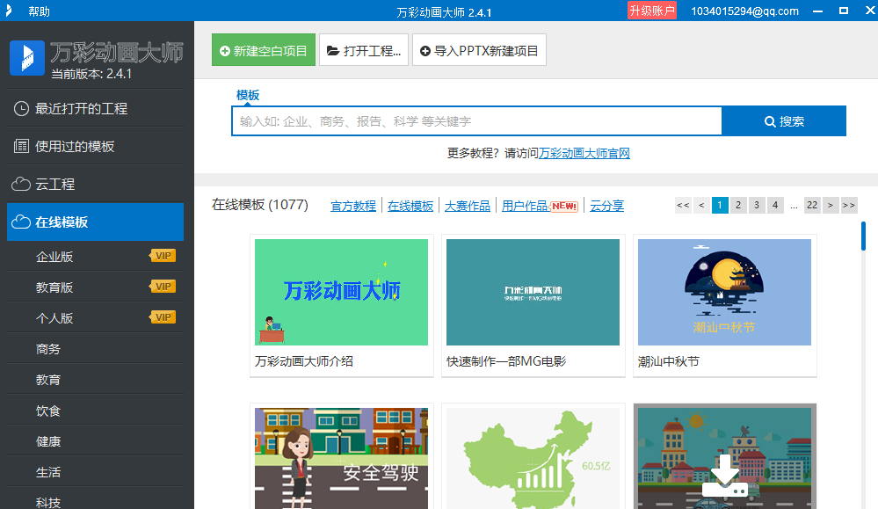Select 在线模板 in sidebar
878x509 pixels.
pos(95,222)
